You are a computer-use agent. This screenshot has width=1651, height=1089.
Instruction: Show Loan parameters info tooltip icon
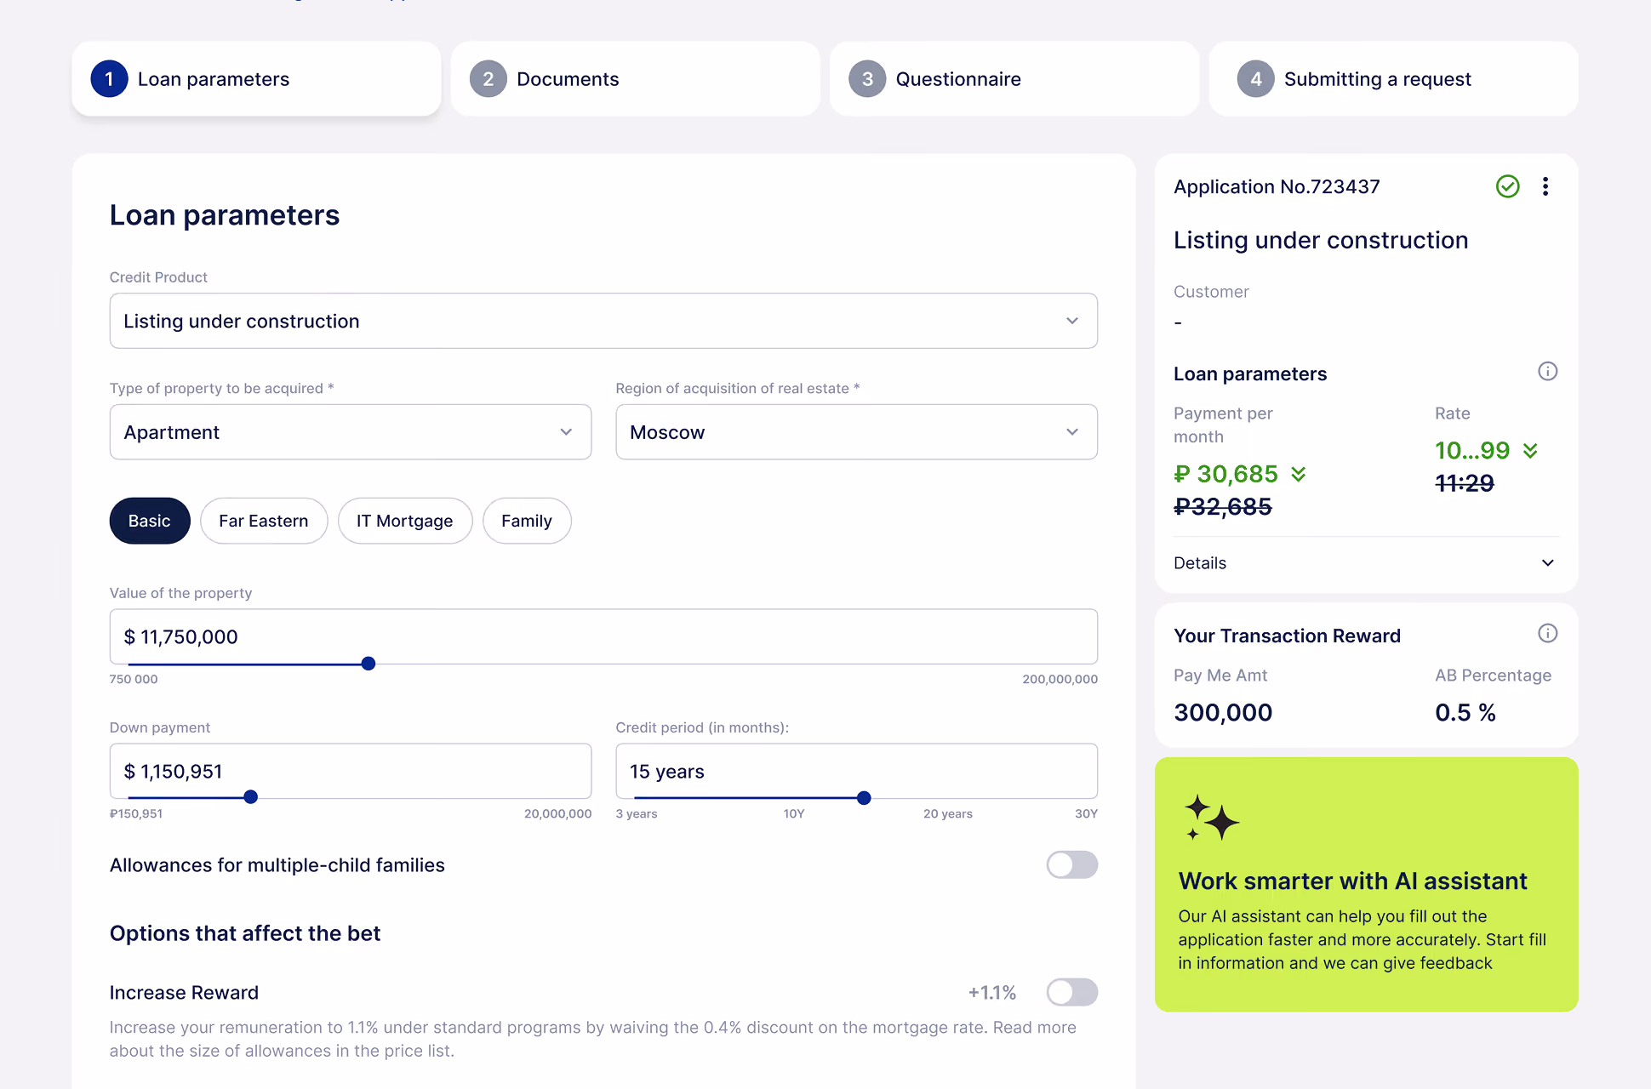pyautogui.click(x=1547, y=372)
